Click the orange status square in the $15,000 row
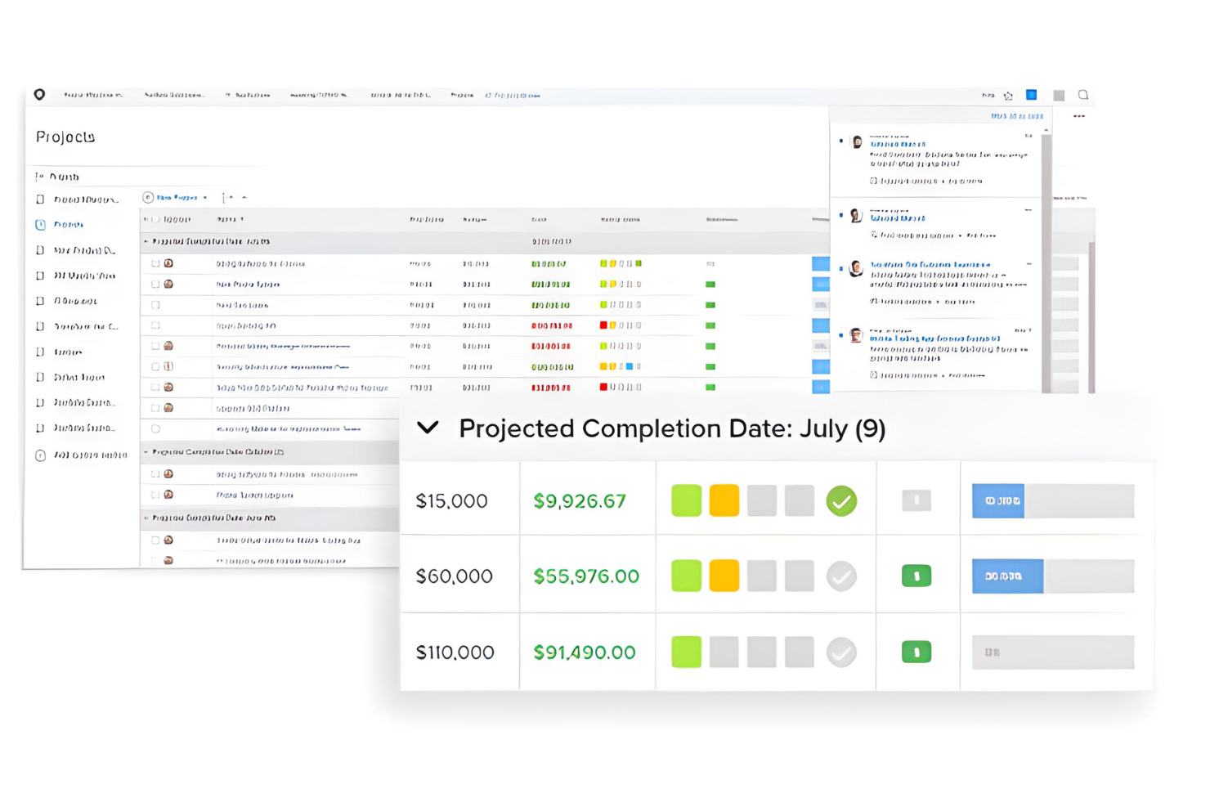This screenshot has width=1210, height=807. 724,501
